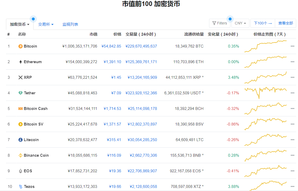Click the Binance Coin logo icon

click(x=20, y=155)
